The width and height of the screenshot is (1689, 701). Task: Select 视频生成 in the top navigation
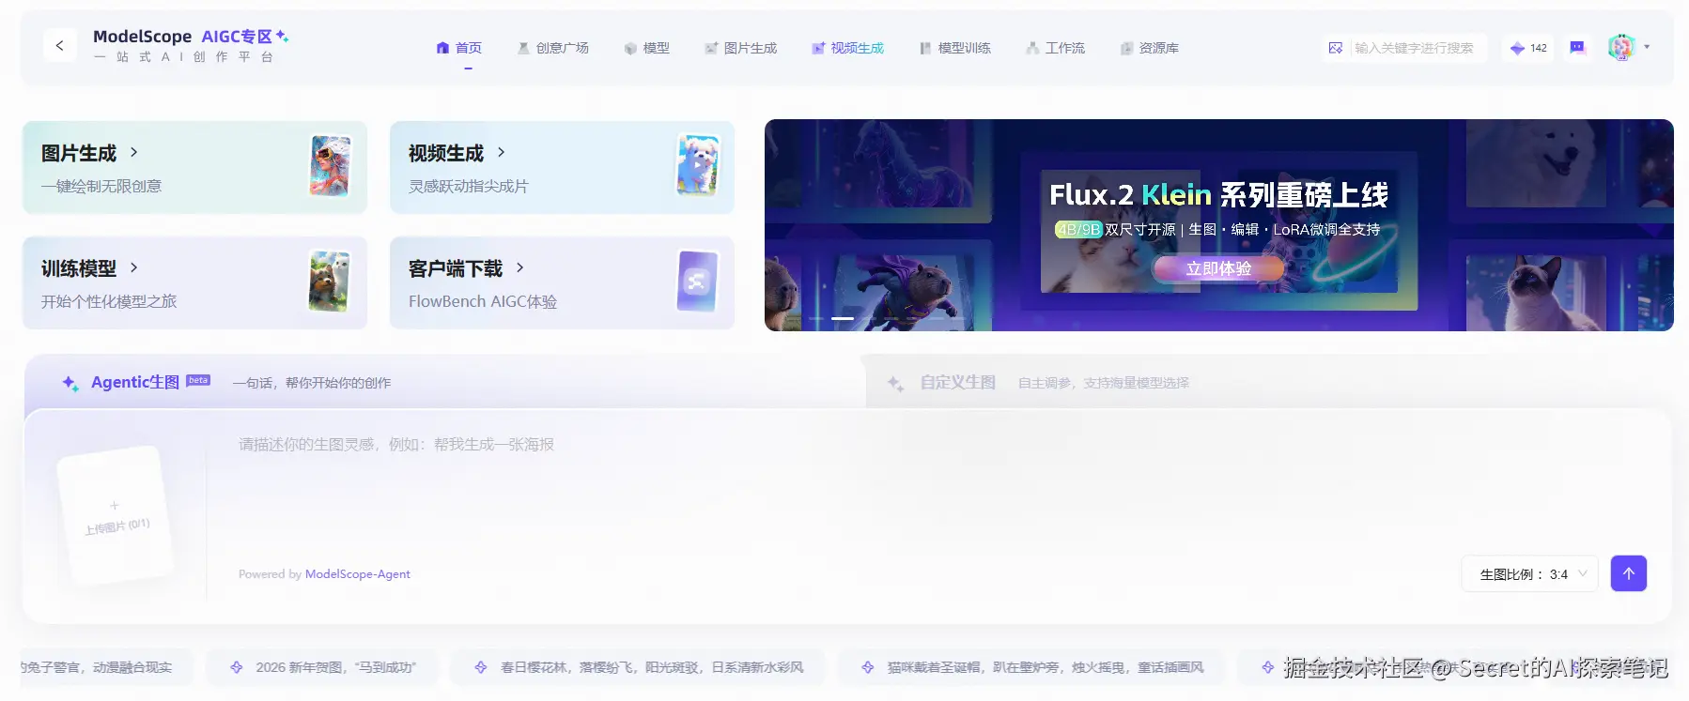coord(848,48)
